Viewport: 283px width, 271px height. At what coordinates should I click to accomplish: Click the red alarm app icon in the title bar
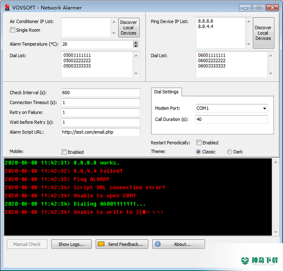coord(7,8)
